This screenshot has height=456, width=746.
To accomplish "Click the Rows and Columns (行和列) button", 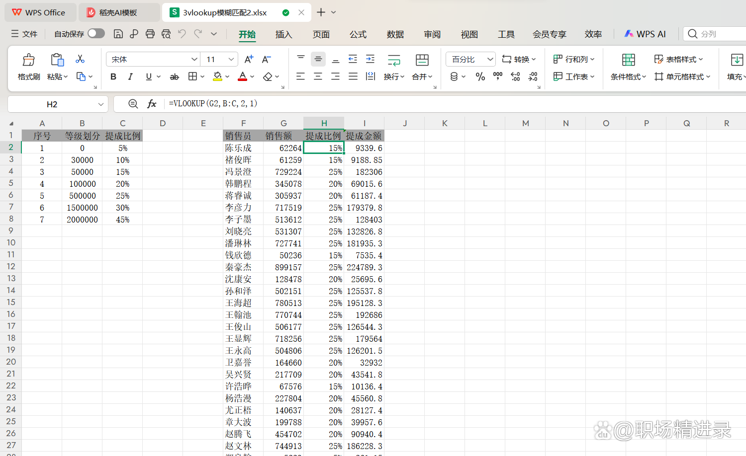I will click(x=574, y=59).
